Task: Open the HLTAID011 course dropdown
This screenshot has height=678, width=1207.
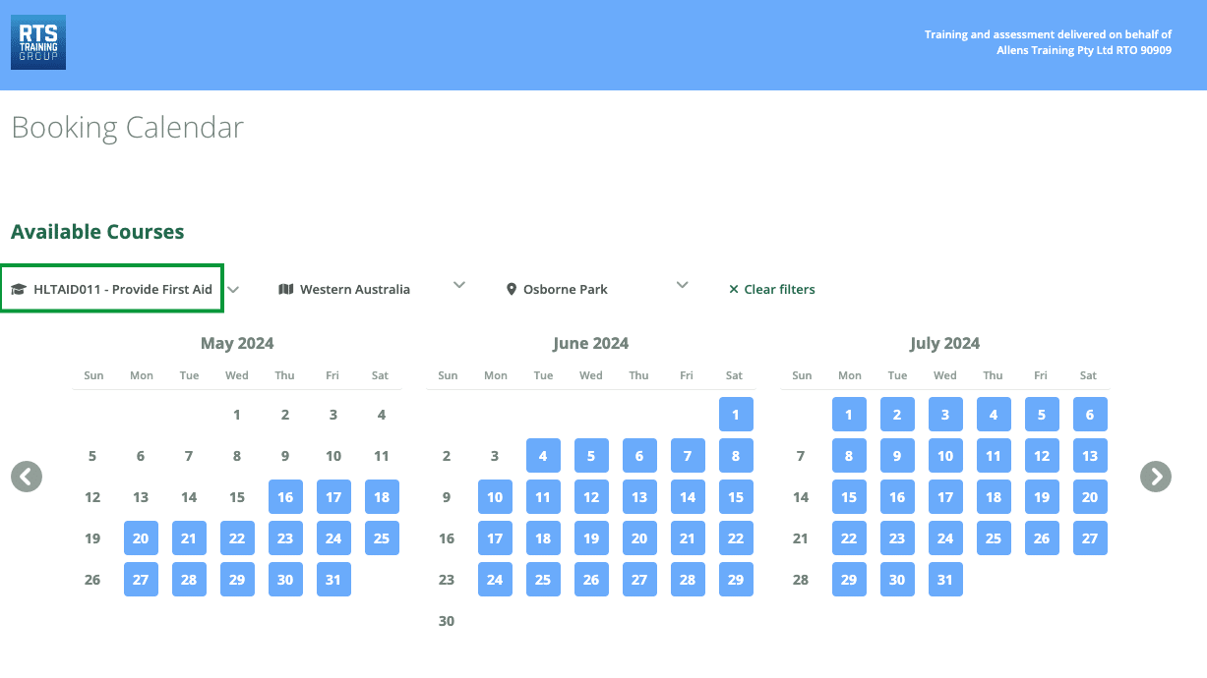Action: point(233,289)
